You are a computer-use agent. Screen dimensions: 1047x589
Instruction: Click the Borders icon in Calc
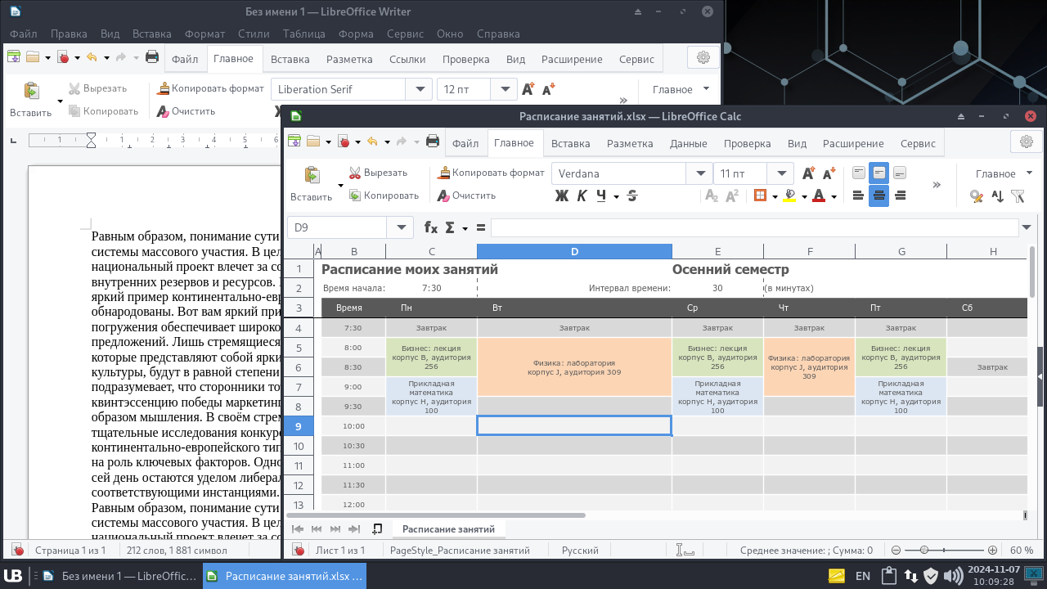(x=760, y=196)
